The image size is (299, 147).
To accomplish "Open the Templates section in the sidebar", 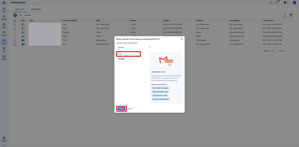I will point(4,34).
